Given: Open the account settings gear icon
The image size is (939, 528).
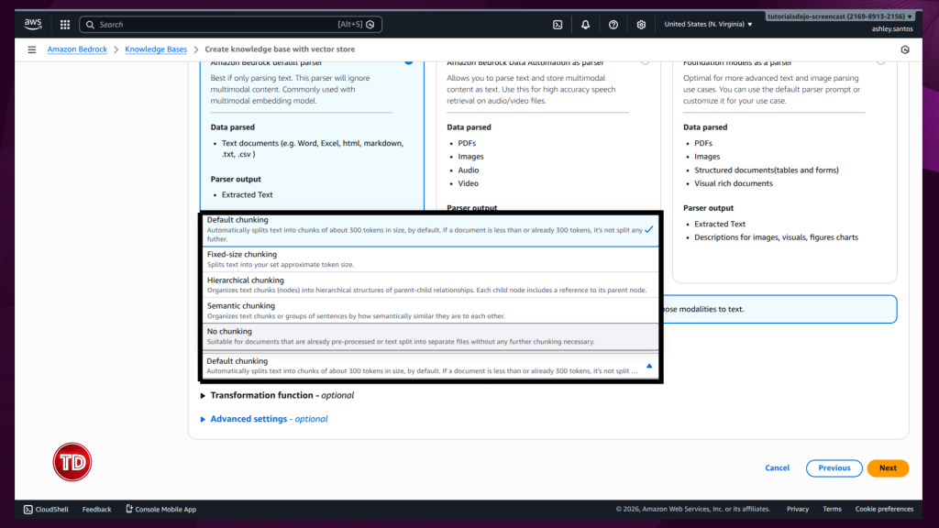Looking at the screenshot, I should tap(641, 25).
